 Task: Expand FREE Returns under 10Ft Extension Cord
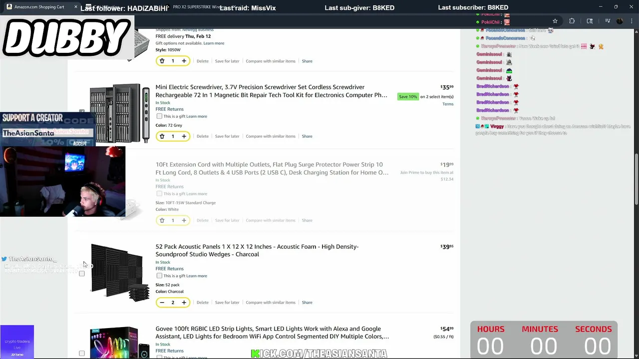tap(169, 186)
